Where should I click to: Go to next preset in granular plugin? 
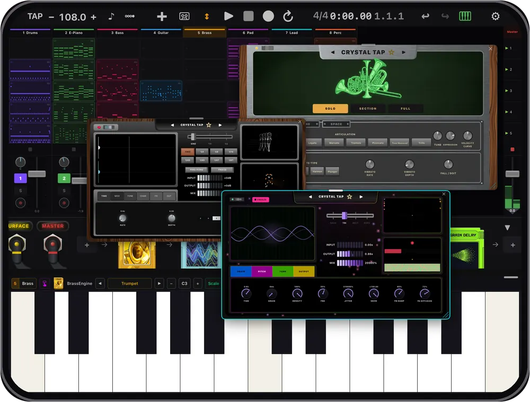click(x=361, y=197)
